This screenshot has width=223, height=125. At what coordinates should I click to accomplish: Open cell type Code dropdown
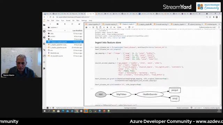(x=122, y=27)
